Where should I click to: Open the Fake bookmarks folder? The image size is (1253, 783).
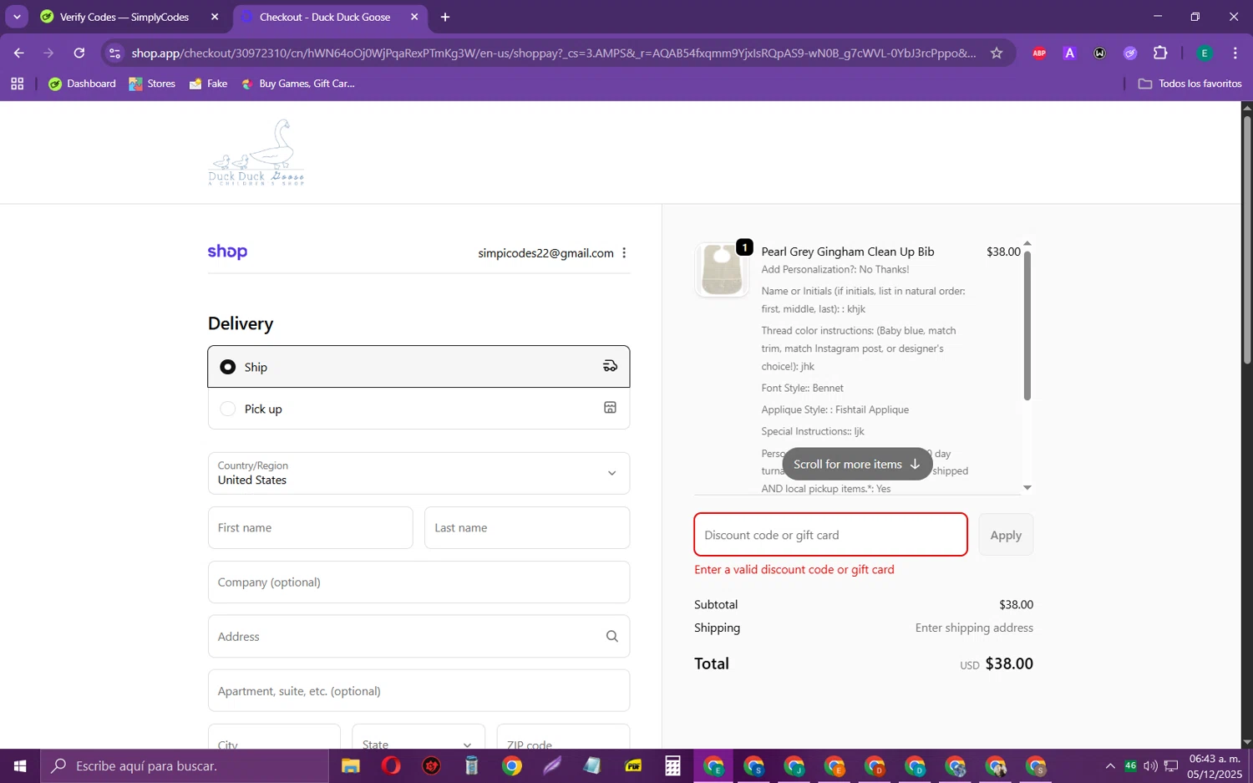click(209, 84)
